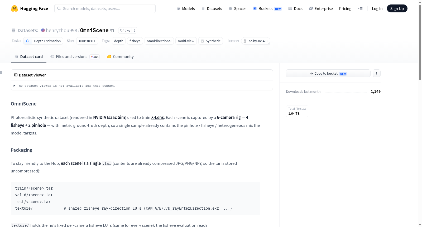Click the OmniScene section heading
The image size is (422, 227).
24,104
